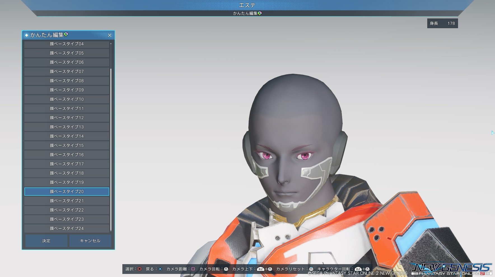Click the R2 icon beside カメラ上下
Viewport: 495px width, 277px height.
[x=260, y=269]
